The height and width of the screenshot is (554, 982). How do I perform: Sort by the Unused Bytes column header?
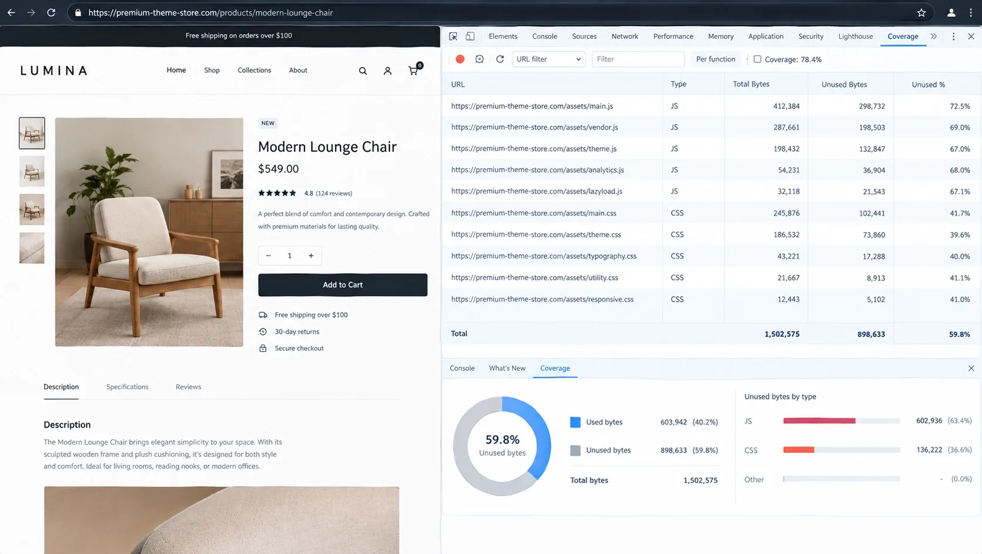click(844, 84)
